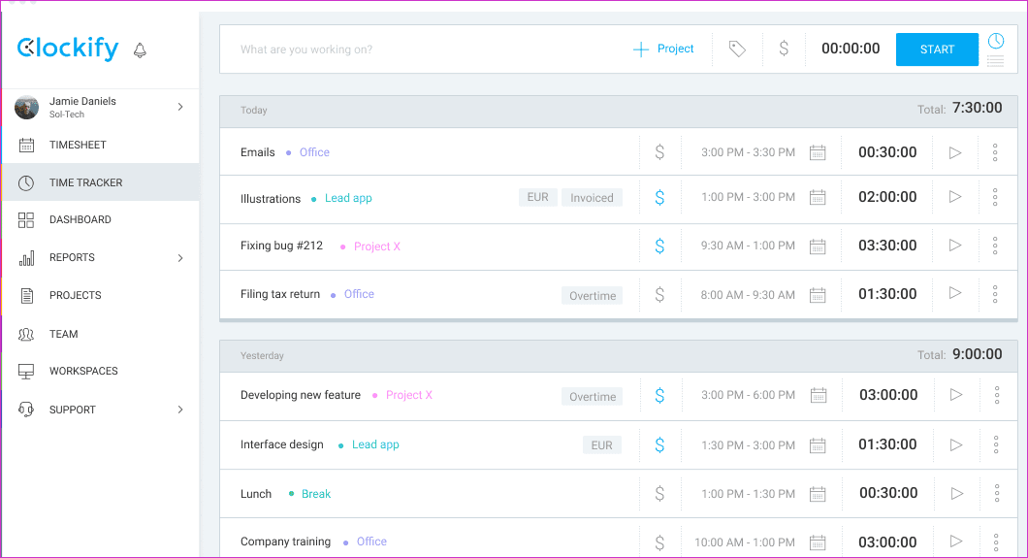Click the Clockify logo
This screenshot has width=1028, height=558.
(x=68, y=49)
